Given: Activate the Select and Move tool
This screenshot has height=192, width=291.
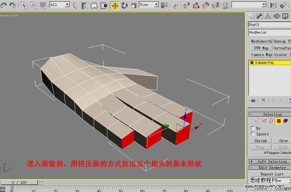Looking at the screenshot, I should [x=115, y=5].
